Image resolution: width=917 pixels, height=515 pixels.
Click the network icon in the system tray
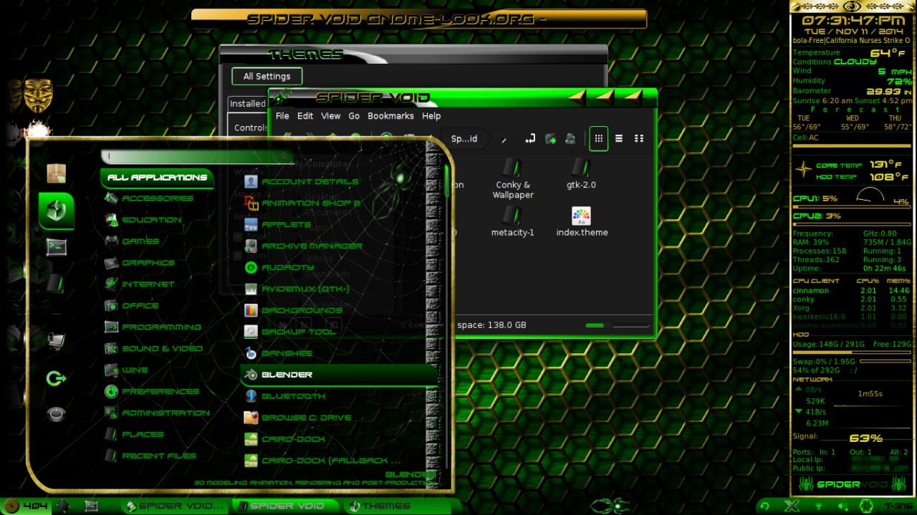pos(818,506)
